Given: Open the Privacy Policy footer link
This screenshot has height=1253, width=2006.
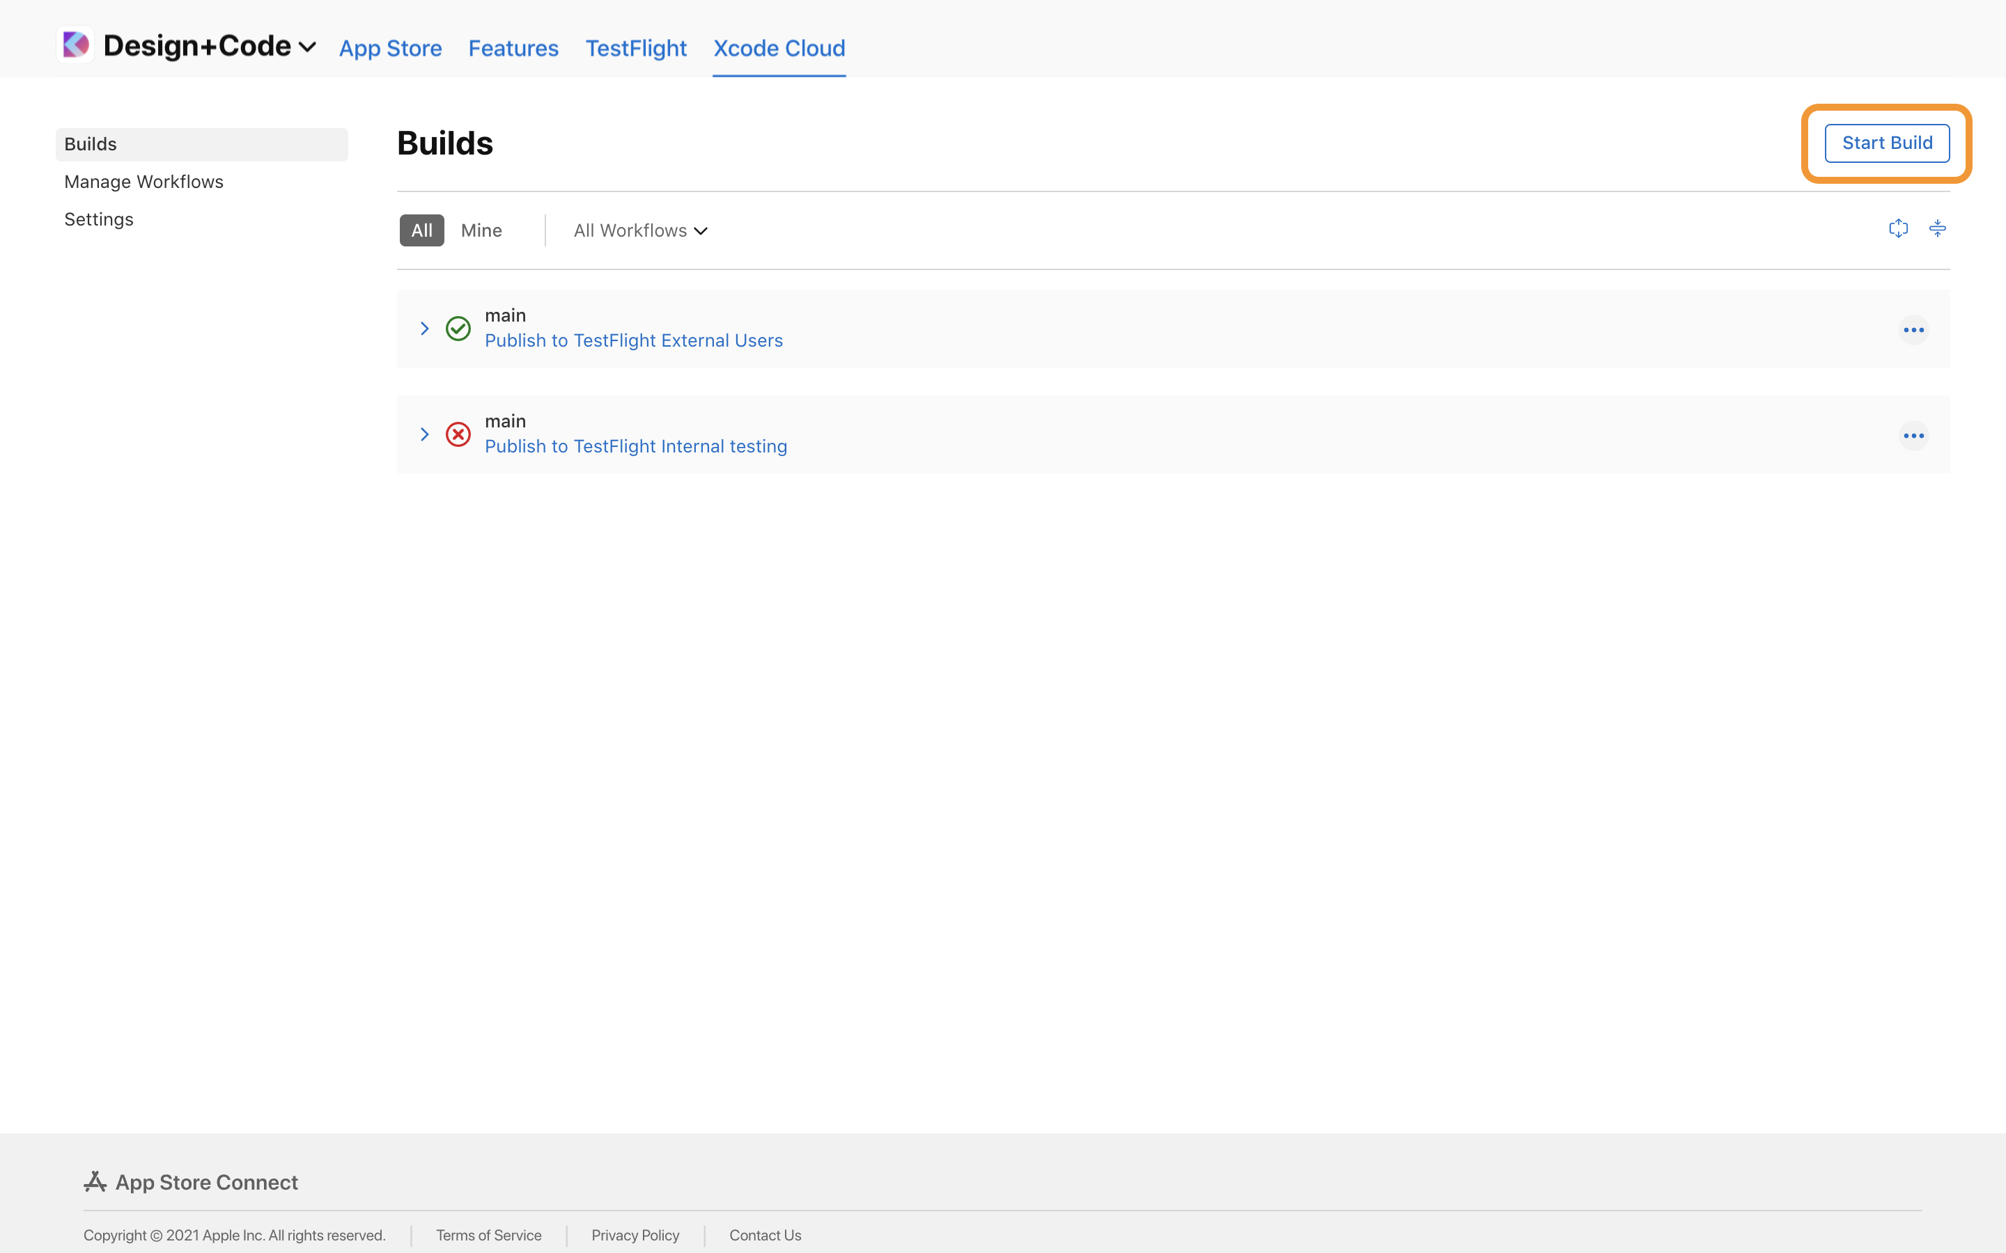Looking at the screenshot, I should point(635,1235).
